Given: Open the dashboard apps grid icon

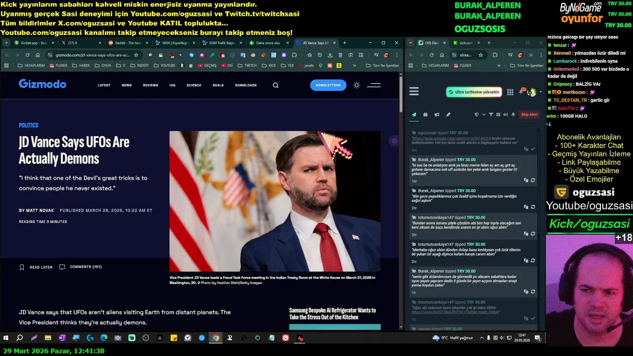Looking at the screenshot, I should [510, 92].
